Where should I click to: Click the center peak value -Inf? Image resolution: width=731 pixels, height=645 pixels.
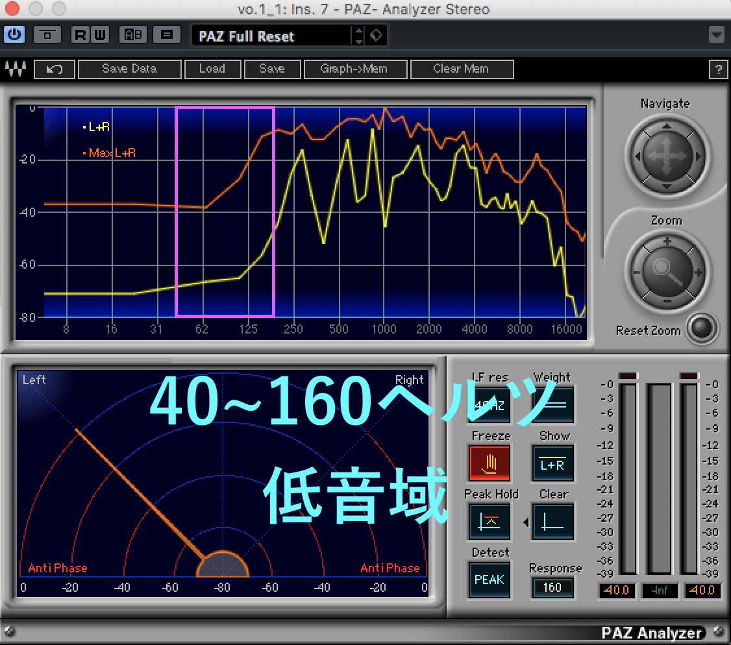point(659,590)
